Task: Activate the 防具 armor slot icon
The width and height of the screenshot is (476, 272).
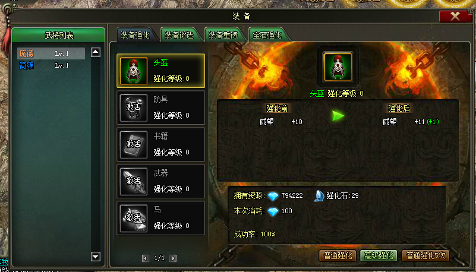Action: [x=134, y=107]
